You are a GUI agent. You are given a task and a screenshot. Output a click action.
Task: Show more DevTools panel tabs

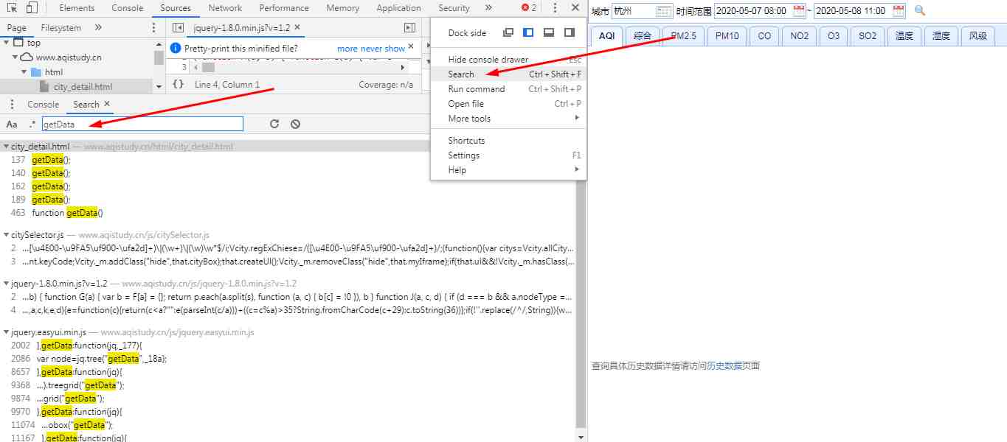[x=488, y=8]
